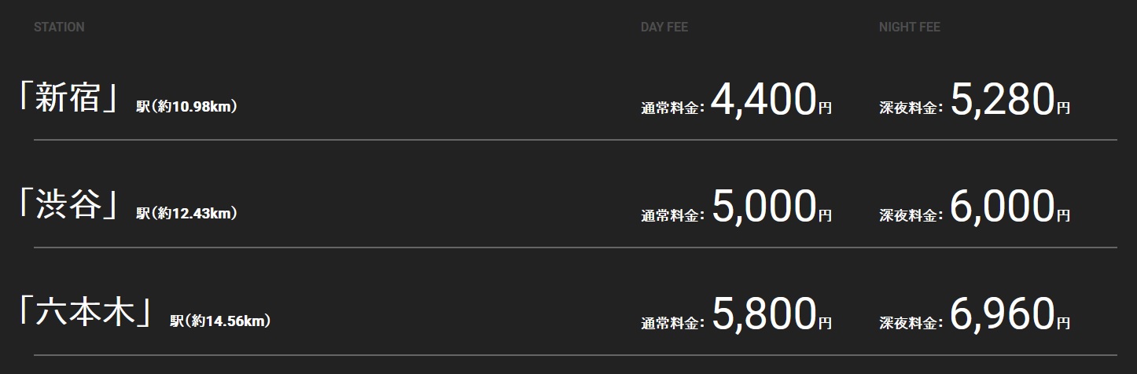Viewport: 1137px width, 374px height.
Task: Click 深夜料金 label in the 新宿 row
Action: click(909, 108)
